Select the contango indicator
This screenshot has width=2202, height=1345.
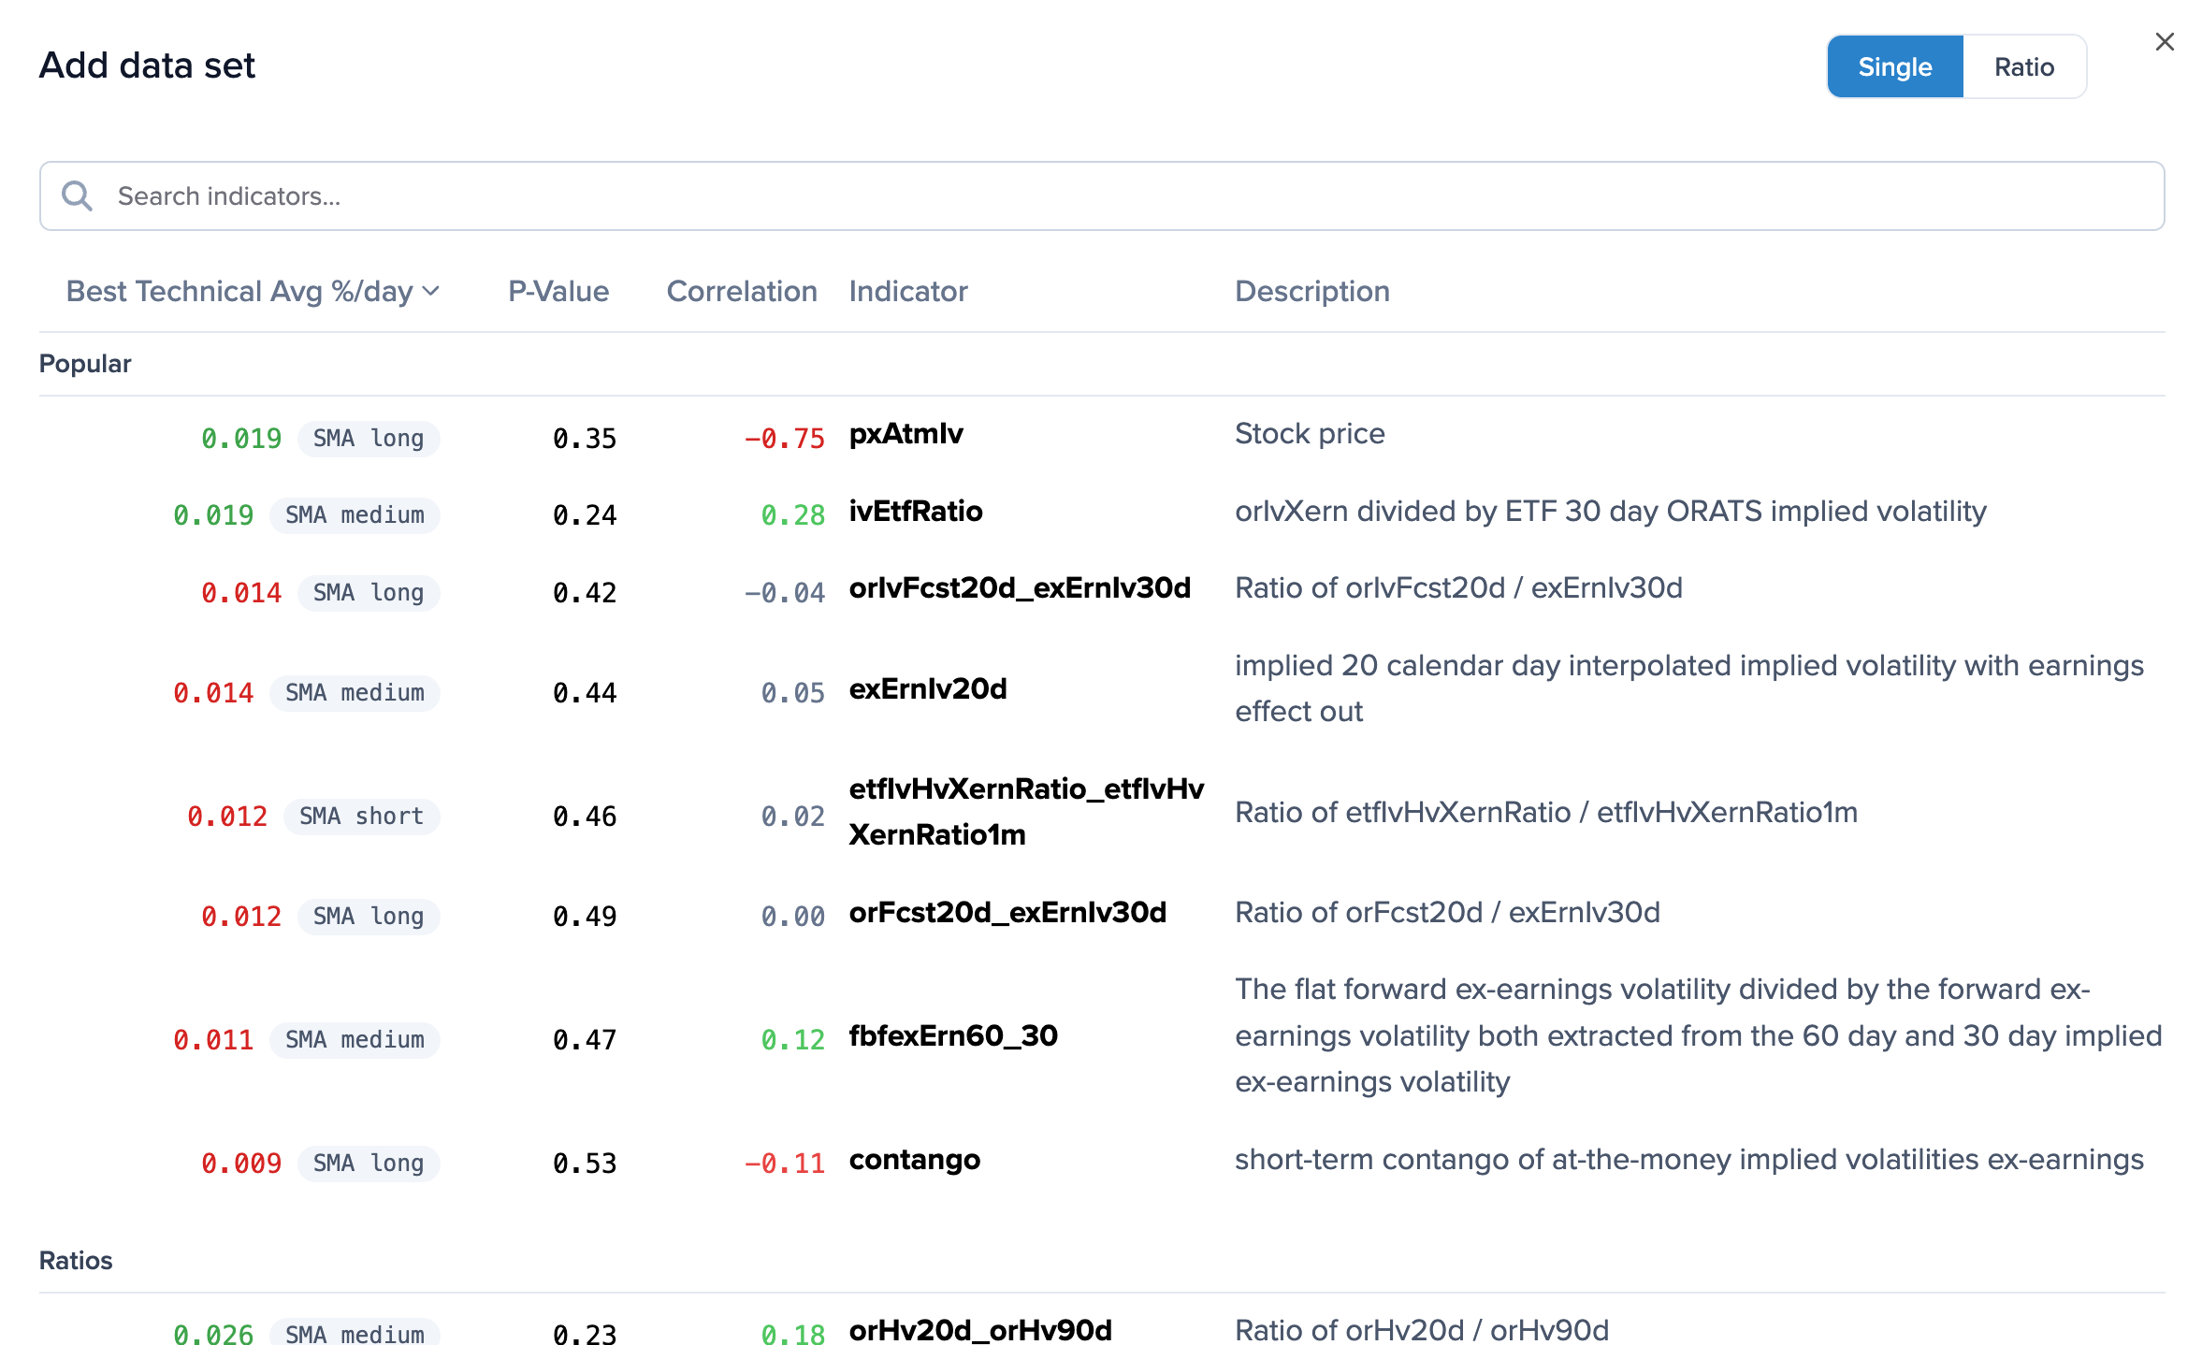tap(914, 1160)
